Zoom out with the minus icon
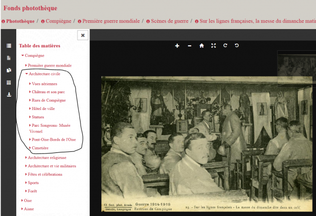 click(190, 46)
